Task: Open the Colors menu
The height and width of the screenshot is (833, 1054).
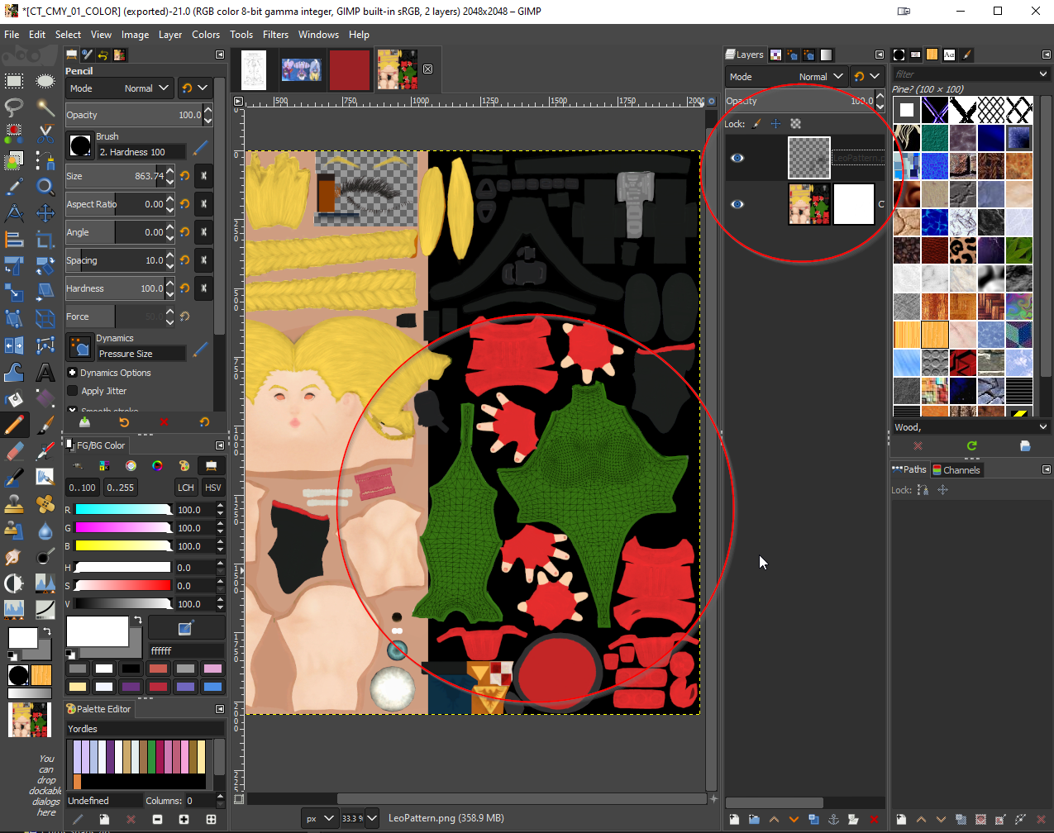Action: (206, 35)
